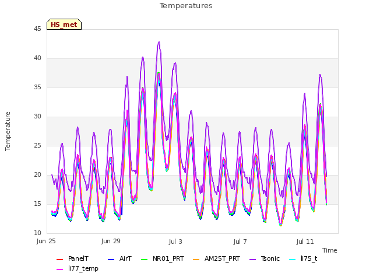Click the Jun 29 x-axis tick label
The height and width of the screenshot is (280, 373).
(x=111, y=242)
